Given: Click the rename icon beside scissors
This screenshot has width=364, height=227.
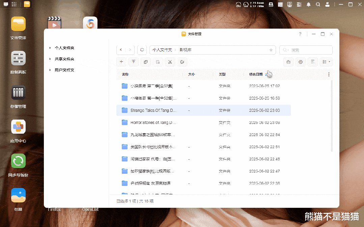Looking at the screenshot, I should coord(182,62).
